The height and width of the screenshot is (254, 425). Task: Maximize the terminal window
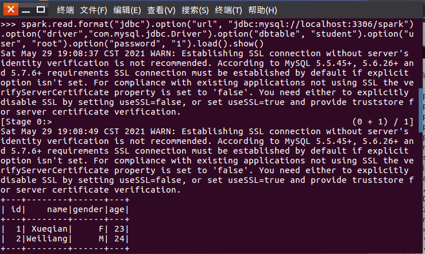coord(41,10)
